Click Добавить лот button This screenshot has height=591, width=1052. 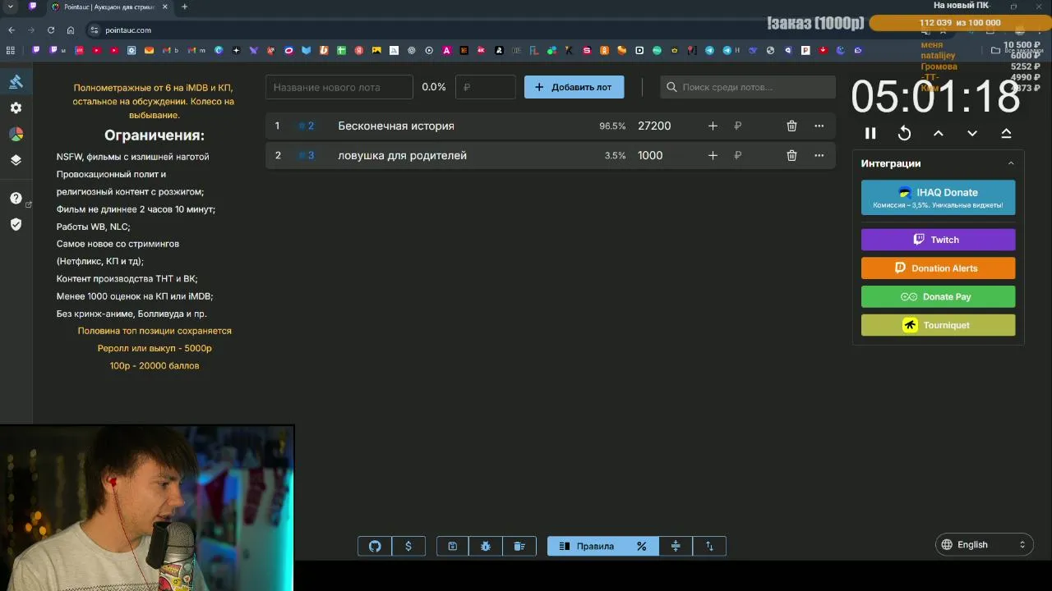coord(574,87)
